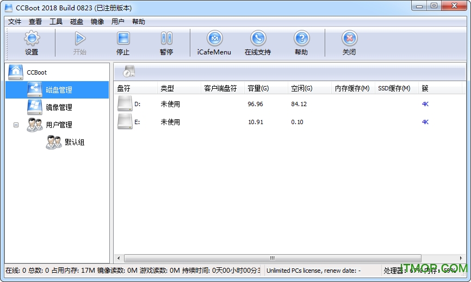
Task: Click the 在线: 0 总数: 0 status text
Action: pyautogui.click(x=27, y=271)
